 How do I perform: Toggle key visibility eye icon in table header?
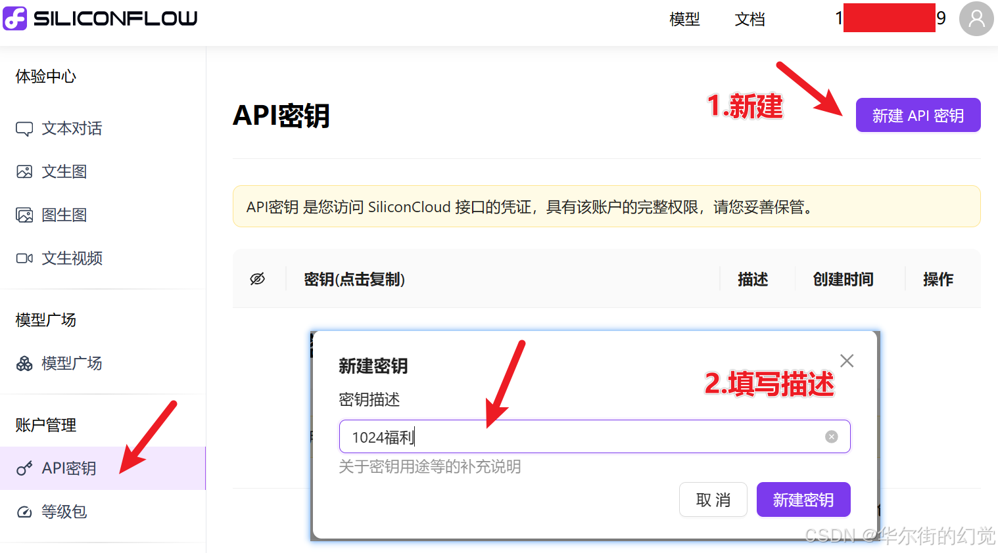(x=258, y=279)
